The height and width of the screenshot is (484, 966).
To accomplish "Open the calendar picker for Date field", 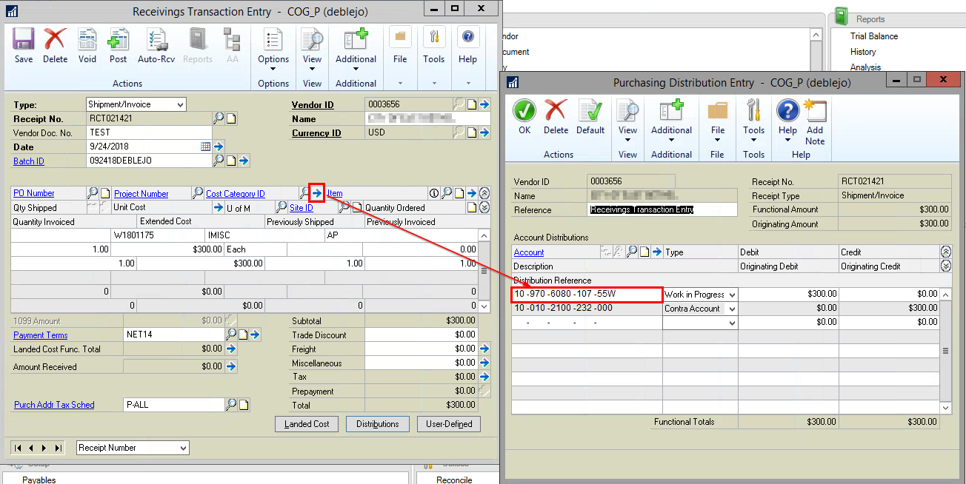I will [x=205, y=147].
